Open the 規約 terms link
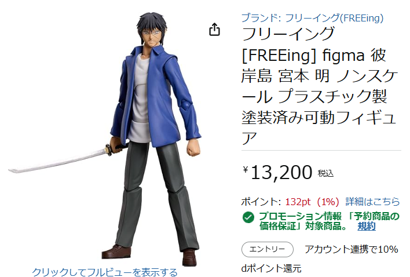The height and width of the screenshot is (277, 410). pos(367,226)
